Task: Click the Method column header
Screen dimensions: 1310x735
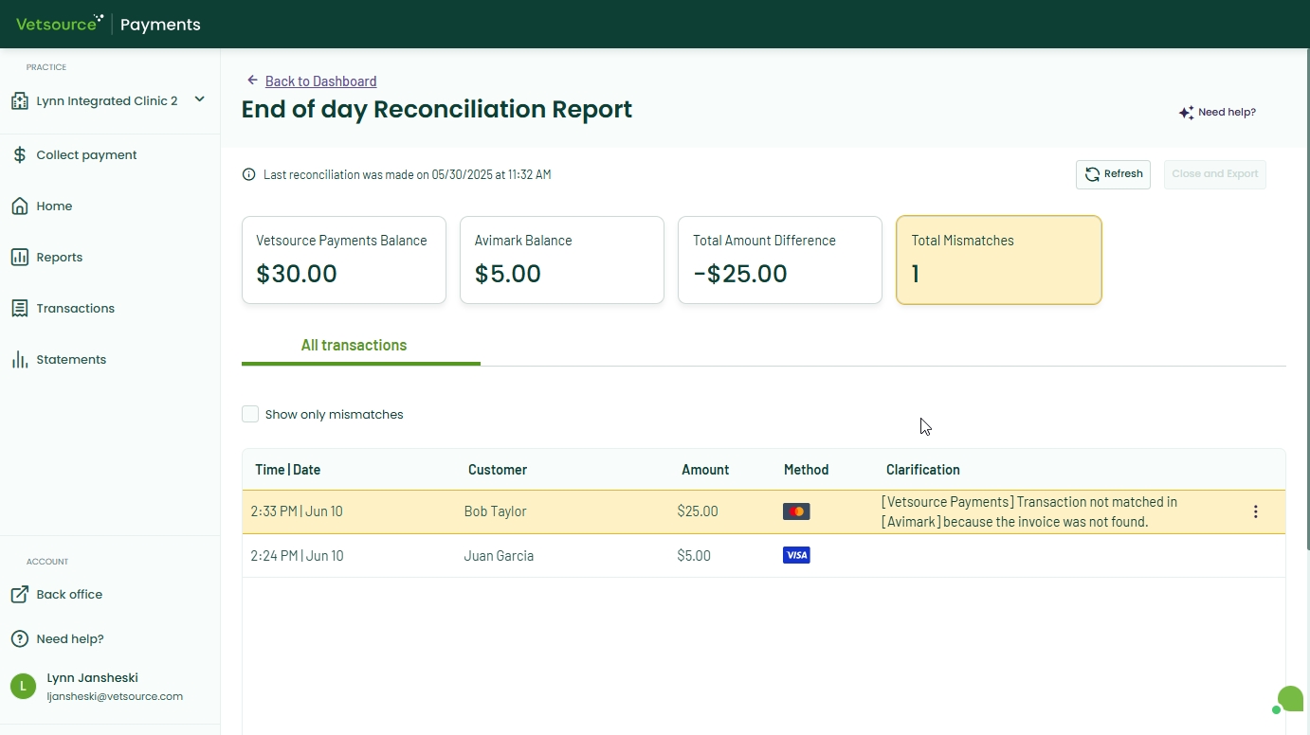Action: 807,470
